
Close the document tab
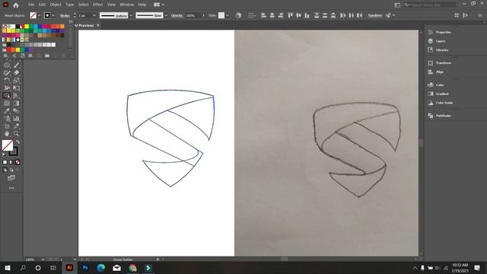[98, 25]
